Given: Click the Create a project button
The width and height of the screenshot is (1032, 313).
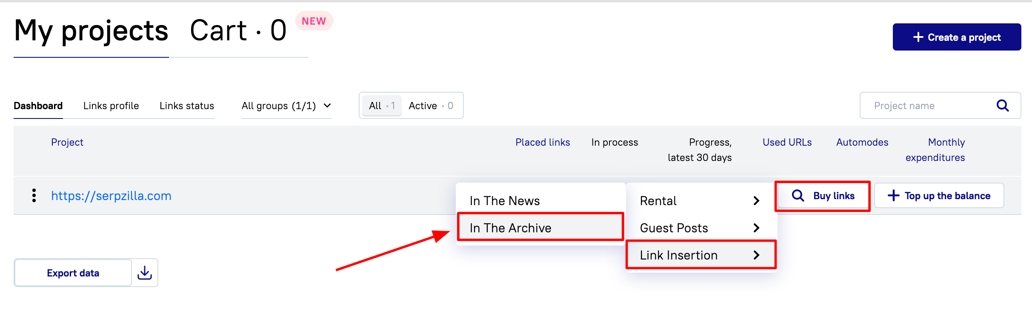Looking at the screenshot, I should coord(957,37).
